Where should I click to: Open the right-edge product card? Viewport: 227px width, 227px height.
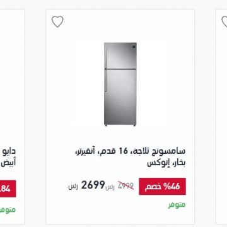221,117
